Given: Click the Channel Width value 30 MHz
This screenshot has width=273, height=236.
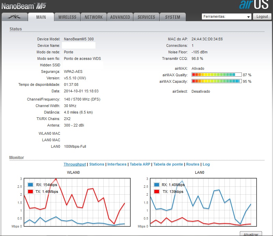Looking at the screenshot, I should point(70,106).
